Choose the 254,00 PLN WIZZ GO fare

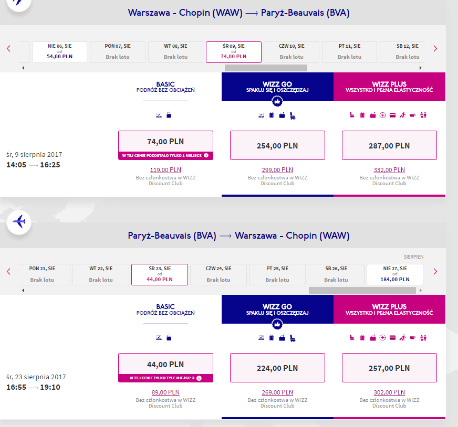(277, 145)
